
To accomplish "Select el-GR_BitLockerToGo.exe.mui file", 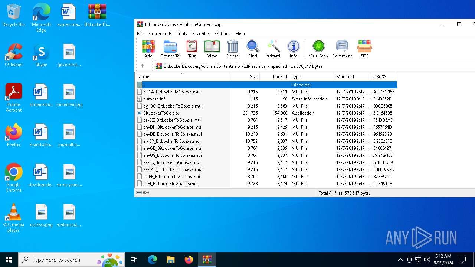I will [x=266, y=141].
